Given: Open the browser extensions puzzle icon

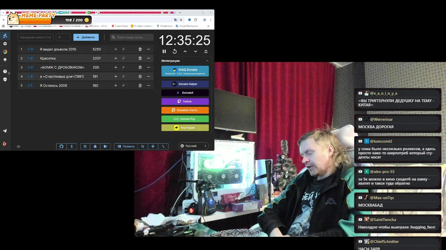Looking at the screenshot, I should 196,20.
